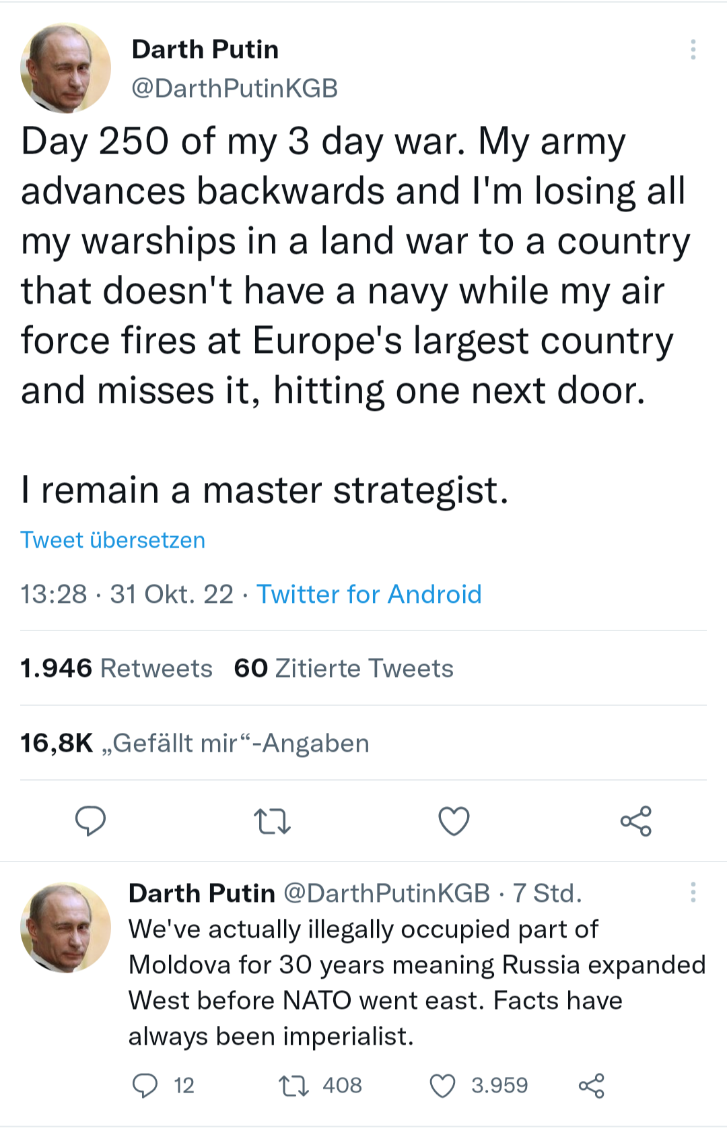
Task: Click the Darth Putin name in reply tweet
Action: pos(201,893)
